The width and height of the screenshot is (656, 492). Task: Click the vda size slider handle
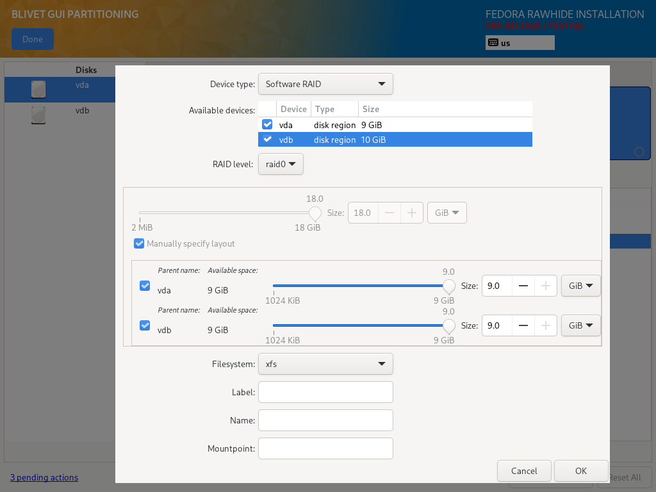pos(449,286)
